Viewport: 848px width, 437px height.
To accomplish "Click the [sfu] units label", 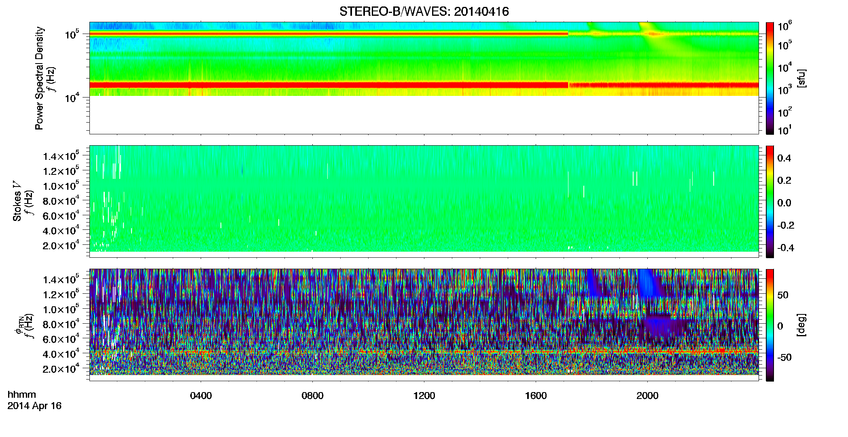I will pos(801,78).
